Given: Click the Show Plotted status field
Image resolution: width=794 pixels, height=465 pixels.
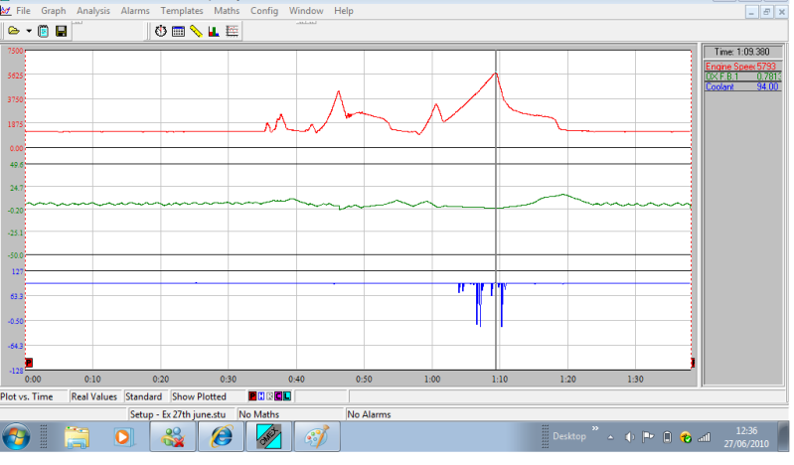Looking at the screenshot, I should point(199,396).
